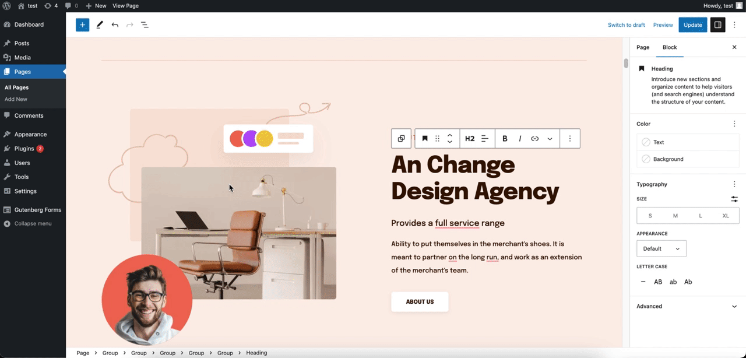Select the Tools pencil icon
Image resolution: width=746 pixels, height=358 pixels.
tap(100, 25)
